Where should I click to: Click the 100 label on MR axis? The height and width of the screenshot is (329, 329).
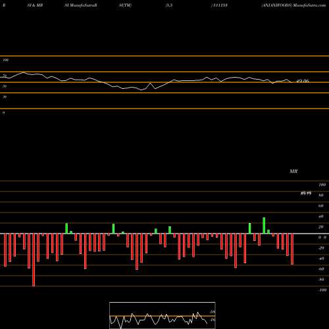point(322,185)
